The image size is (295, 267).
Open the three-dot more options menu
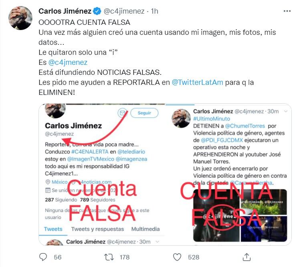287,11
